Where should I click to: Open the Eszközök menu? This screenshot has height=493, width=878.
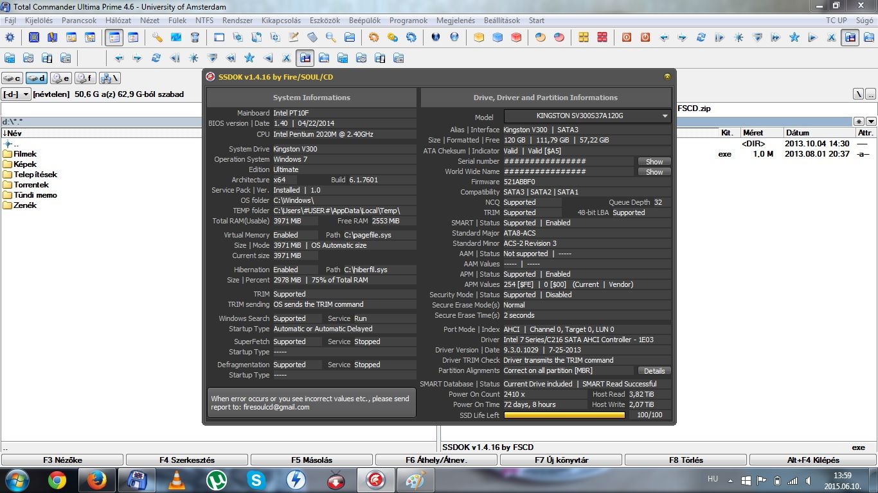coord(325,21)
